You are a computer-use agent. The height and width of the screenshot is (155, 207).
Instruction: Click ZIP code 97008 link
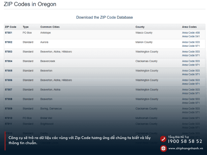(9, 99)
